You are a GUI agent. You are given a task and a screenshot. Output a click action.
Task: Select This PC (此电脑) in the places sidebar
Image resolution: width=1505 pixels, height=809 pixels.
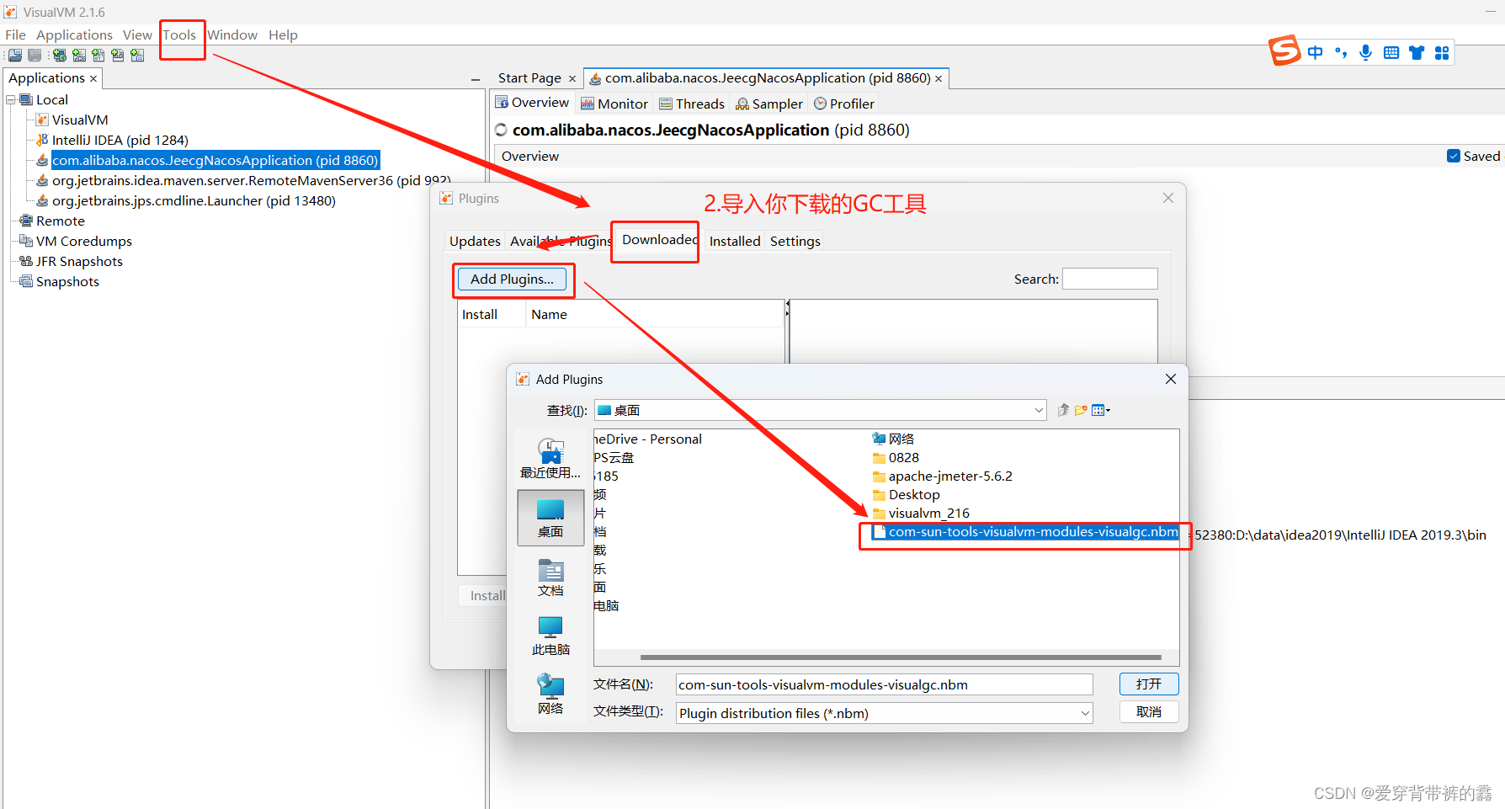click(550, 636)
